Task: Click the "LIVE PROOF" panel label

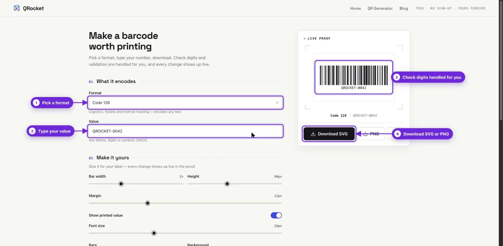Action: pyautogui.click(x=319, y=38)
